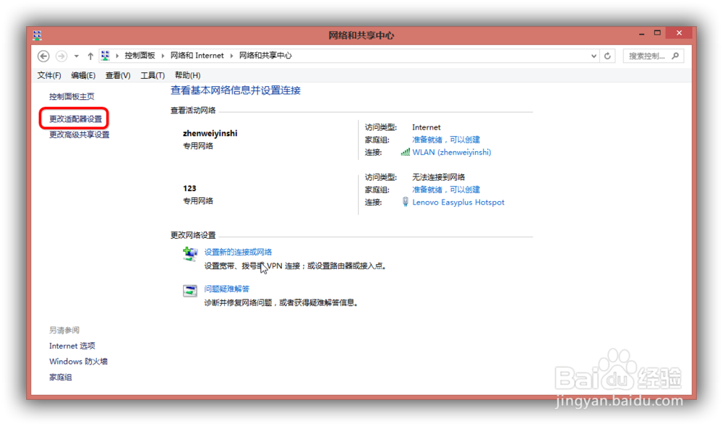The width and height of the screenshot is (723, 426).
Task: Click the back navigation arrow
Action: coord(43,56)
